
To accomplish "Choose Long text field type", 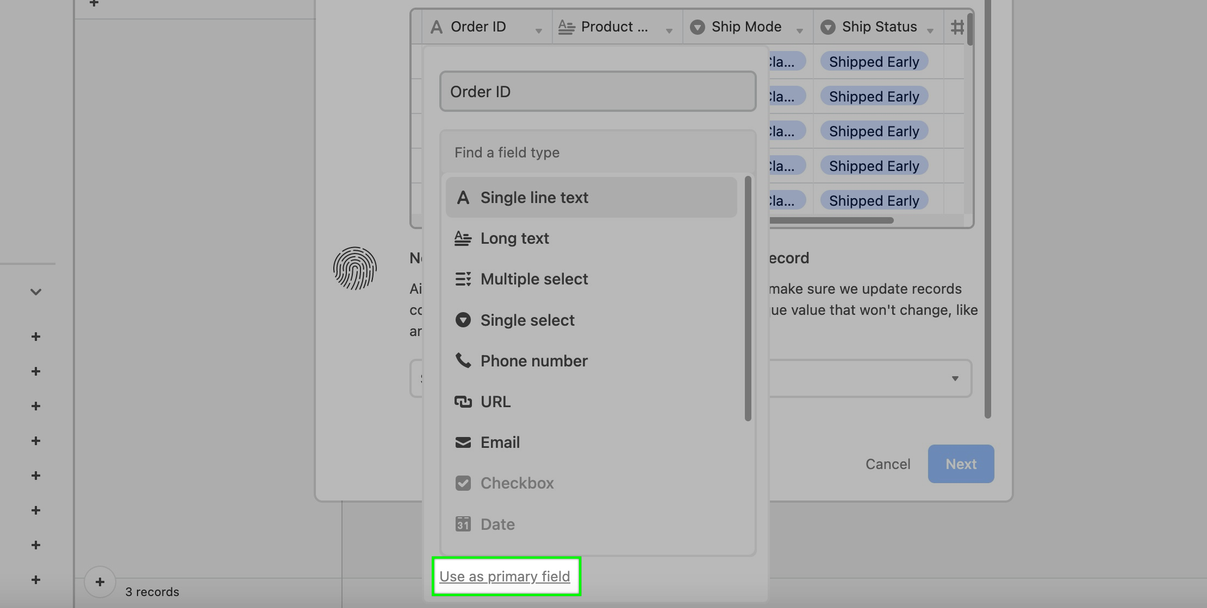I will coord(591,238).
